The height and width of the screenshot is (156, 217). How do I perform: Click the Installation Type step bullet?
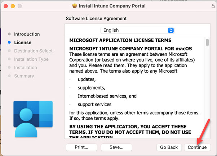click(x=9, y=59)
